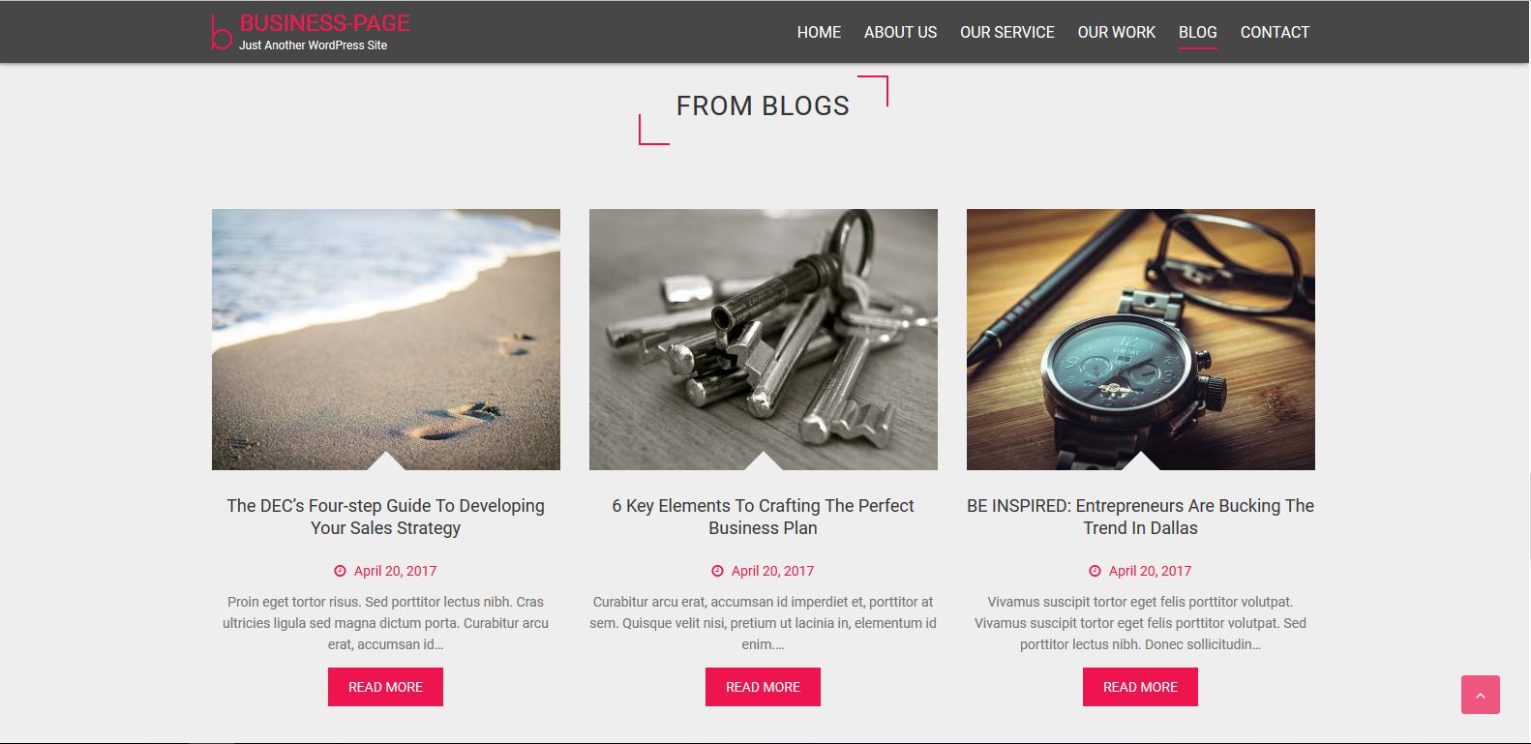Open the keys post image
Screen dimensions: 1531x744
pos(764,340)
